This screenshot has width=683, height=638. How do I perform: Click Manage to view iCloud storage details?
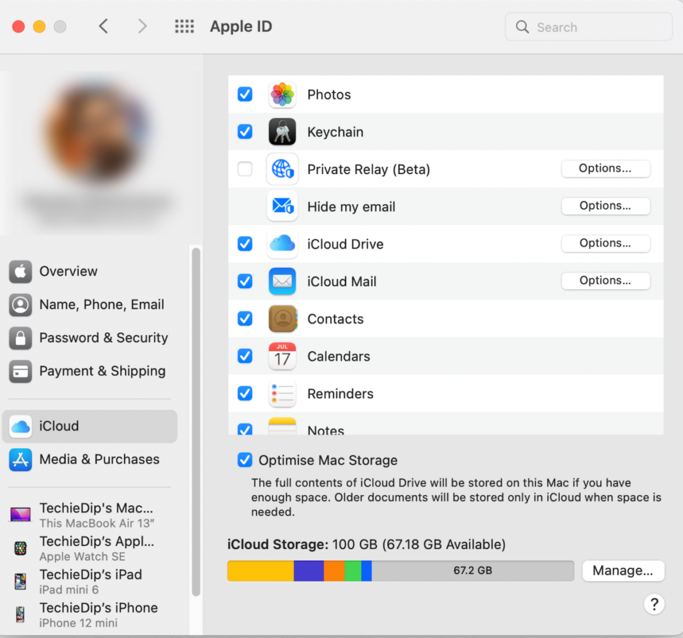623,571
